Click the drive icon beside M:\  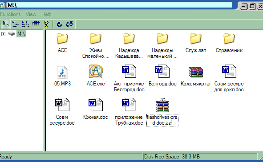12,33
